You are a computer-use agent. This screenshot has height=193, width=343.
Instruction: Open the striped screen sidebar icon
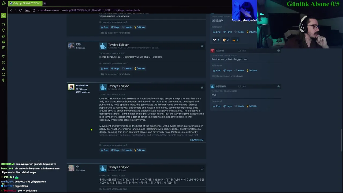[3, 42]
